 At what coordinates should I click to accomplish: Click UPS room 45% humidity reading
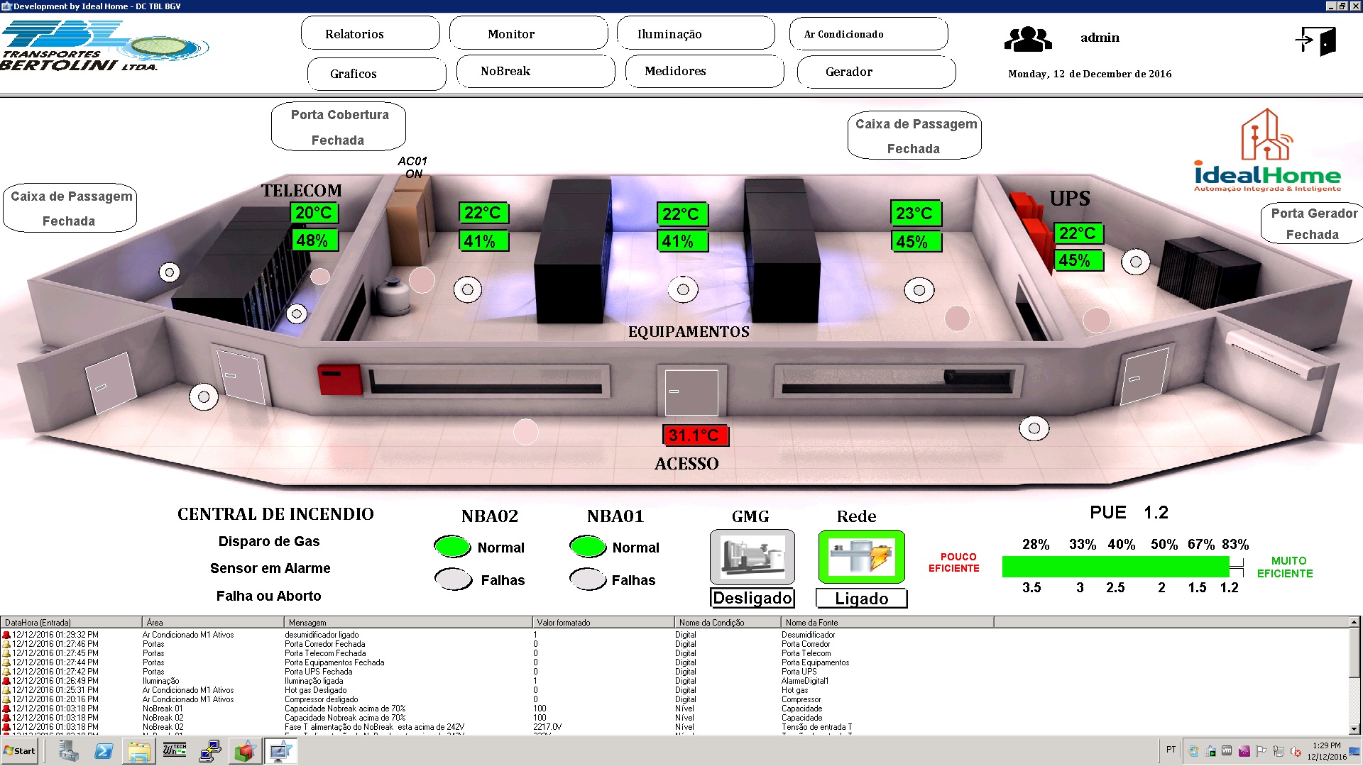coord(1078,260)
